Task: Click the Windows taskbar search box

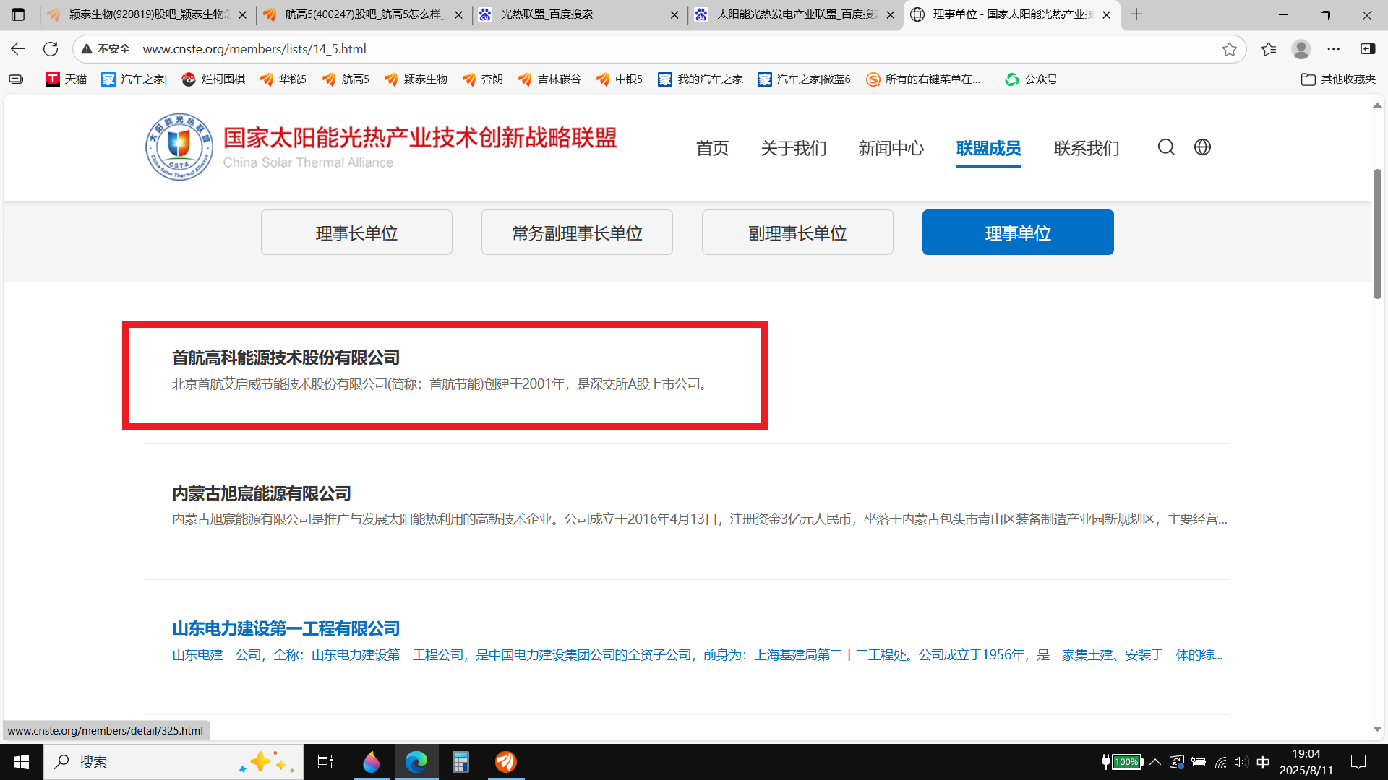Action: tap(173, 762)
